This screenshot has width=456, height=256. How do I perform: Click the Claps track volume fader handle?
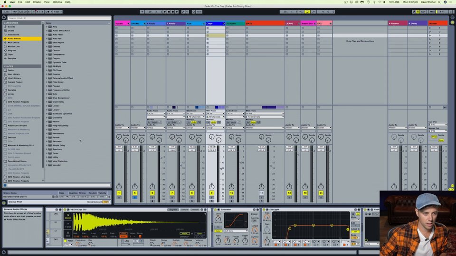221,168
